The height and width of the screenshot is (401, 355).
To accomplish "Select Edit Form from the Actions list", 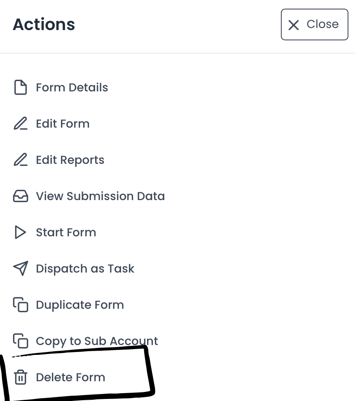I will 63,124.
